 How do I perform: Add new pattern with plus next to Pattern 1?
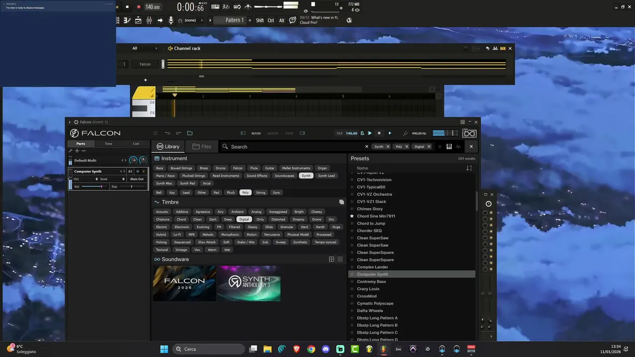tap(250, 20)
